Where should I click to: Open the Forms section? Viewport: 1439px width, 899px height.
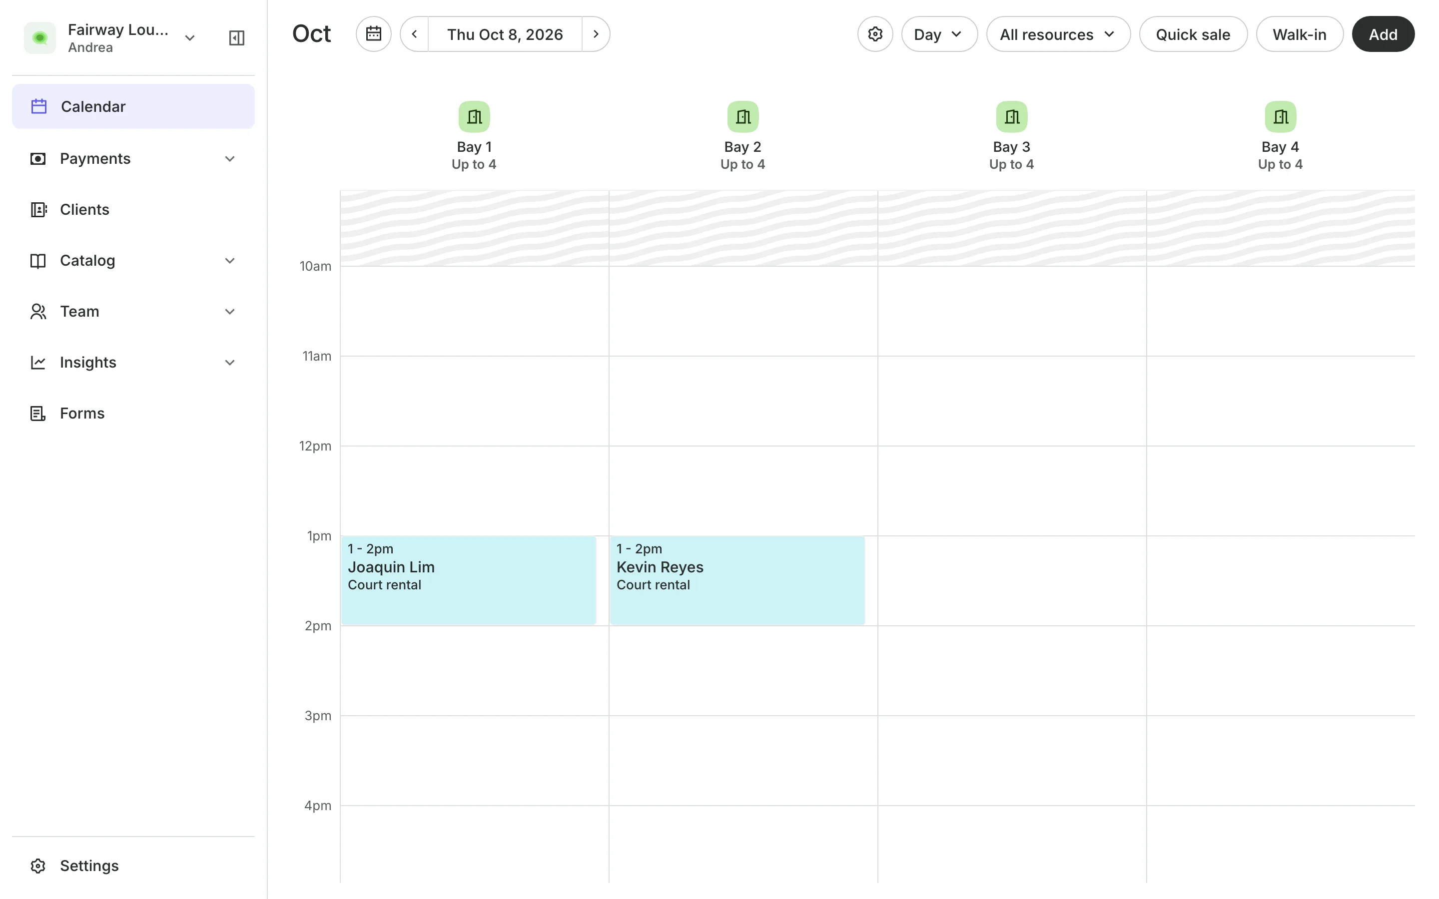[x=133, y=413]
